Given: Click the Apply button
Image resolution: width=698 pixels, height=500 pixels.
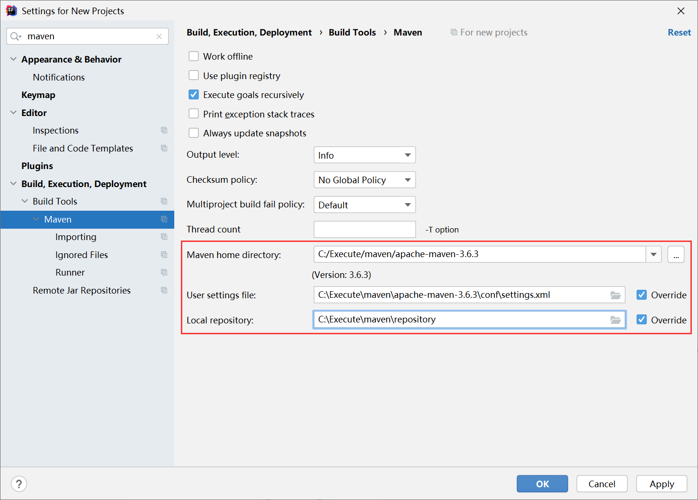Looking at the screenshot, I should 662,484.
